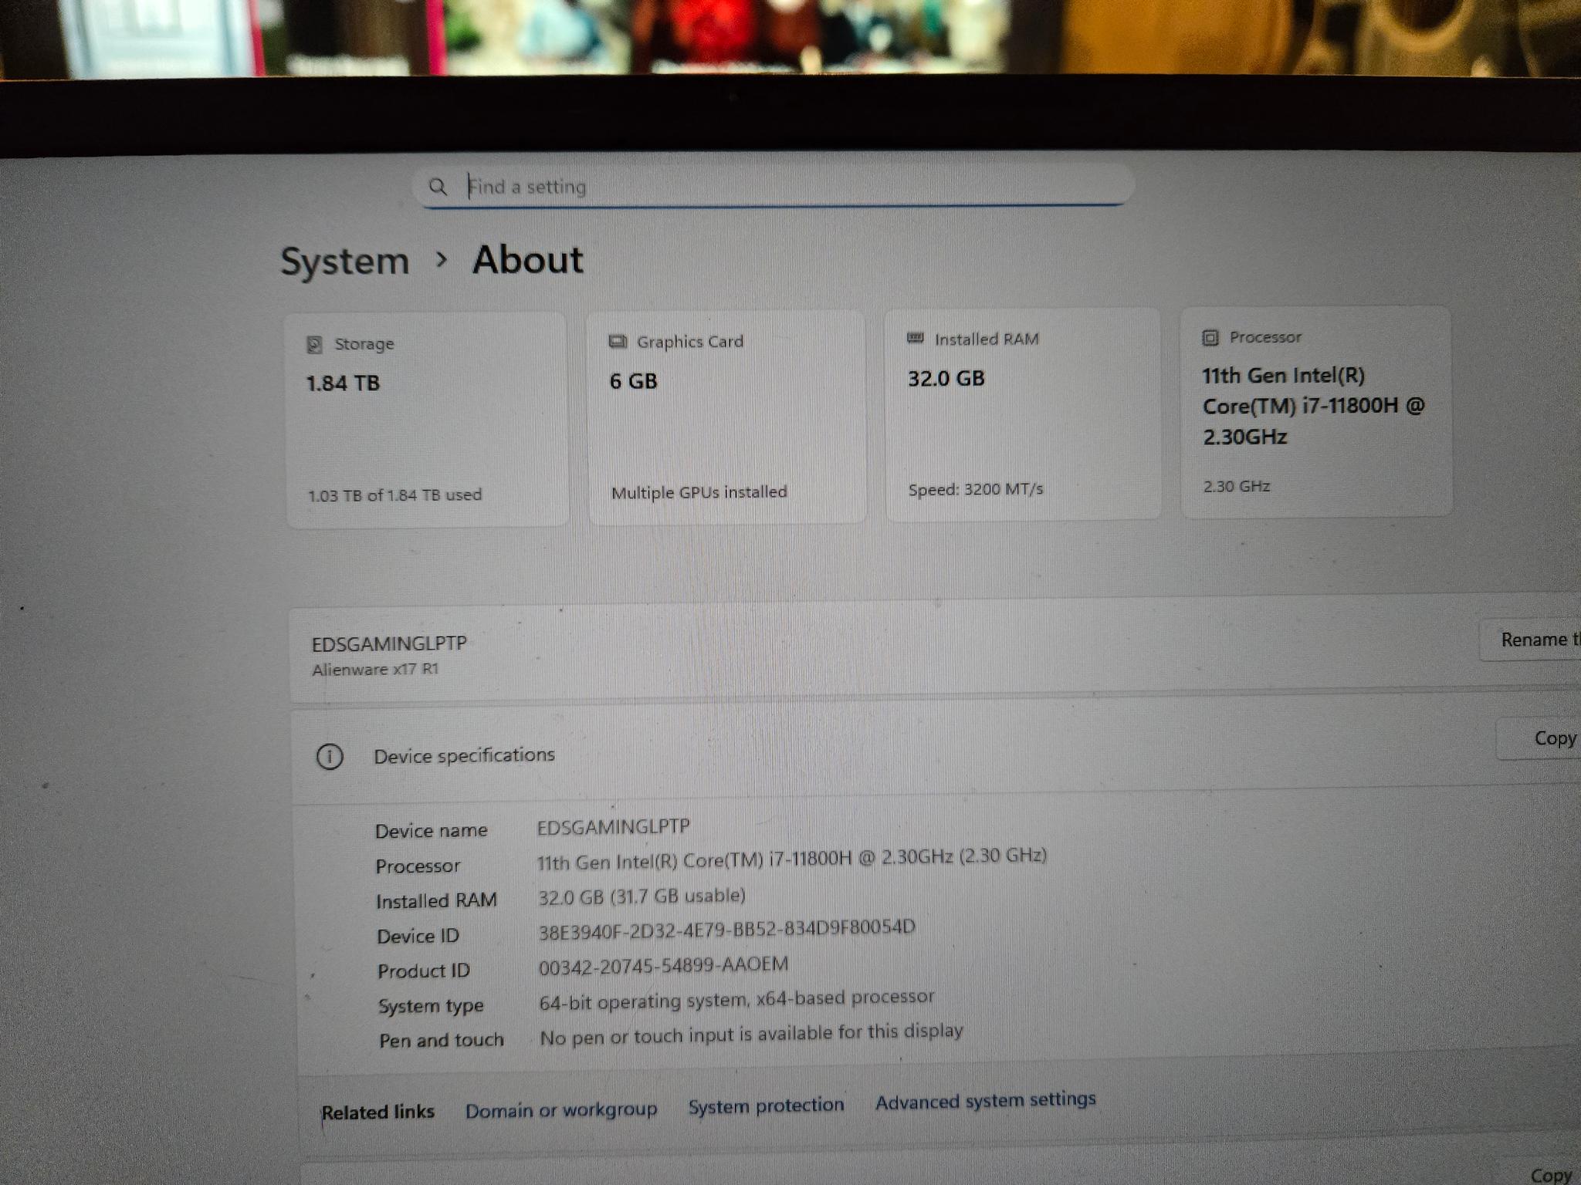This screenshot has width=1581, height=1185.
Task: Click the About page title
Action: pos(528,259)
